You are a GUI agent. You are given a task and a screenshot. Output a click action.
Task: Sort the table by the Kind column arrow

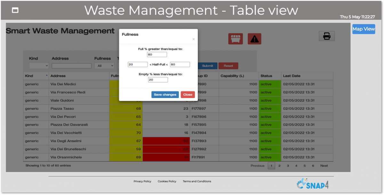(x=47, y=76)
